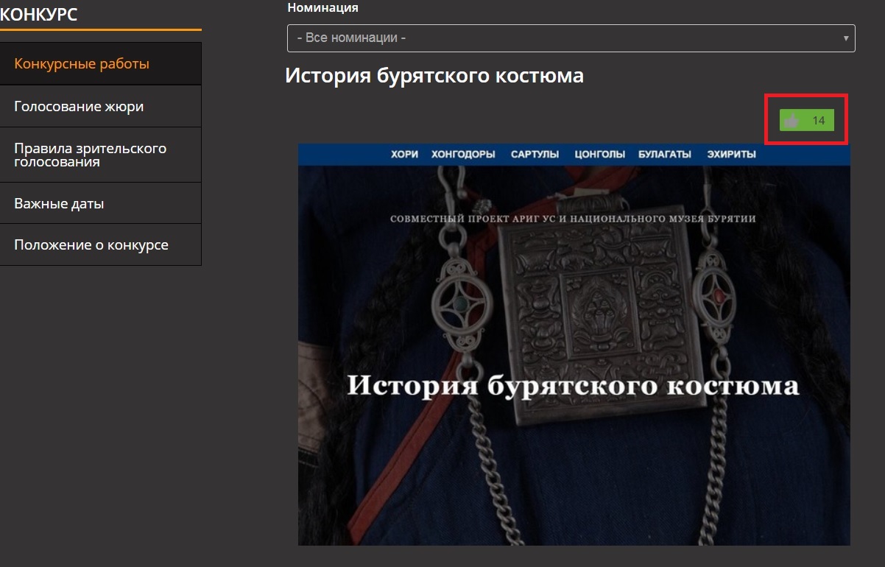Image resolution: width=885 pixels, height=567 pixels.
Task: Select the ХОРИ tab in the preview
Action: [404, 154]
